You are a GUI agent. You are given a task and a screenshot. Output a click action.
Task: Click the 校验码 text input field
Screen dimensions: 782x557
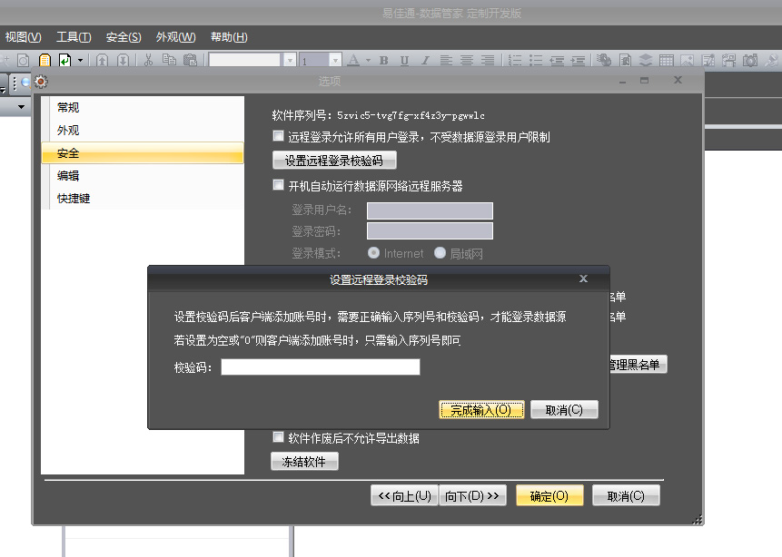click(x=320, y=367)
